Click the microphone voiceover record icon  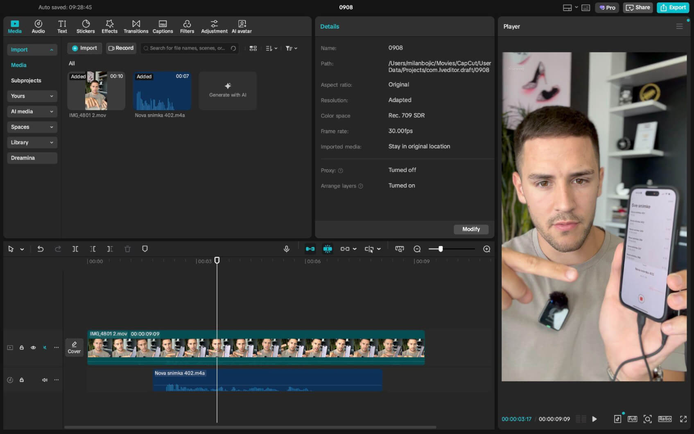click(x=287, y=249)
